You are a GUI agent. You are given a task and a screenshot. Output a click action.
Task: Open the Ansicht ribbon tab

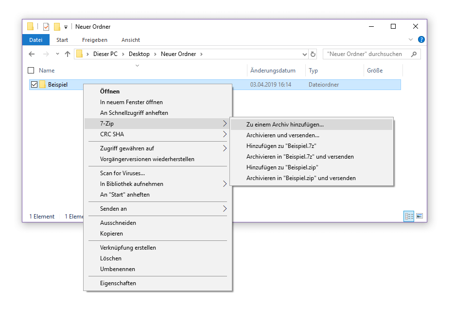click(x=131, y=40)
